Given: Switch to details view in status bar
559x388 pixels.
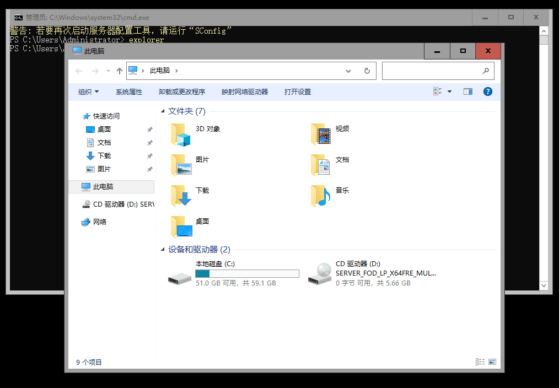Looking at the screenshot, I should [480, 362].
